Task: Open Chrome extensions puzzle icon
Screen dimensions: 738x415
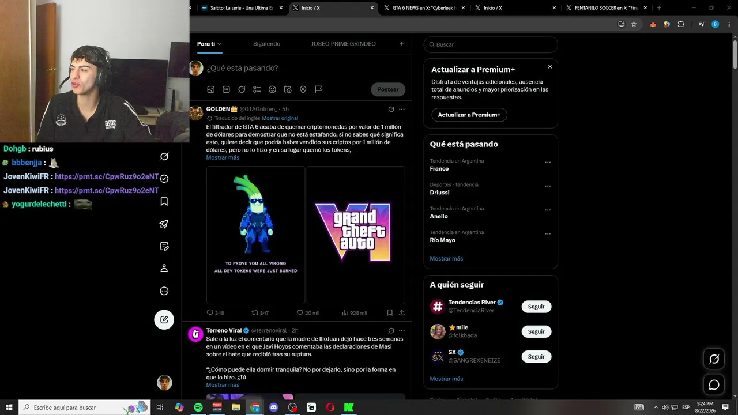Action: [681, 24]
